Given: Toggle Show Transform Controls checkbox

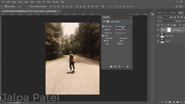Looking at the screenshot, I should tap(28, 6).
